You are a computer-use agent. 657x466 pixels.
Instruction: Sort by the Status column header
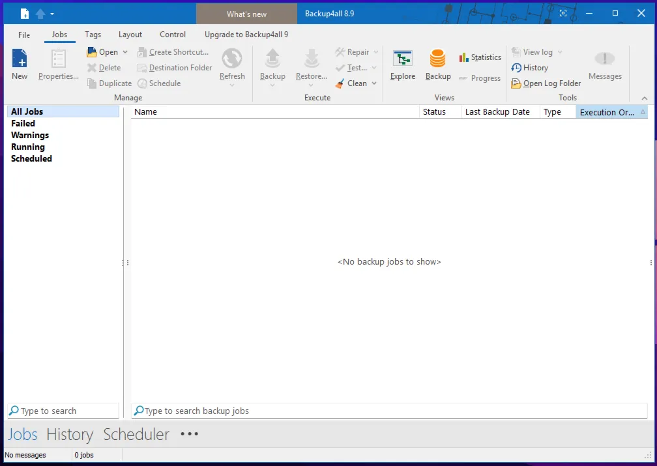click(x=441, y=112)
